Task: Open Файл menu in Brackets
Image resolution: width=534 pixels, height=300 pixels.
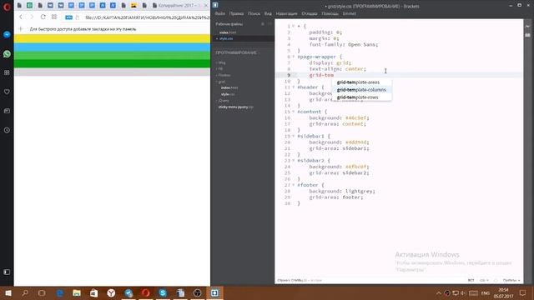Action: tap(220, 13)
